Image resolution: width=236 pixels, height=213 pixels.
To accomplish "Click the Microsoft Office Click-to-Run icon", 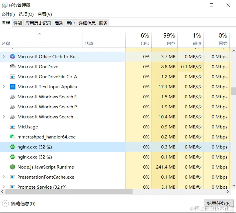I will click(x=13, y=56).
